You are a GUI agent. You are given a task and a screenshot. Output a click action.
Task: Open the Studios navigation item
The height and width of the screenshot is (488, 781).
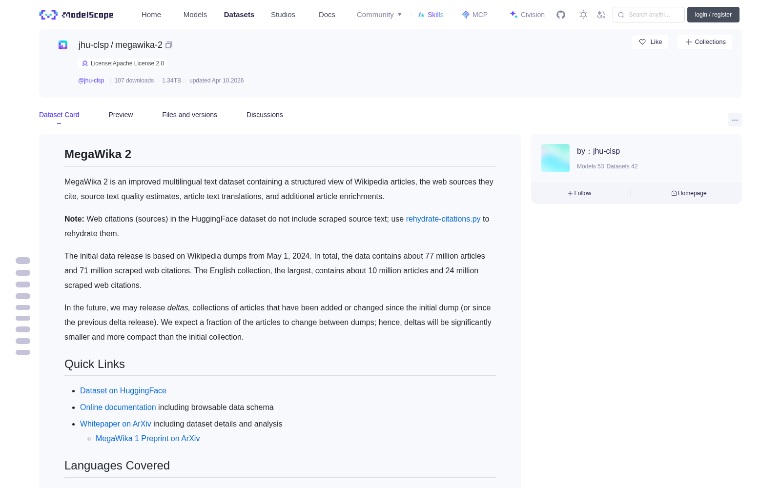coord(283,15)
